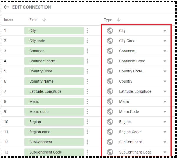Expand the SubContinent type dropdown
178x160 pixels.
tap(165, 142)
